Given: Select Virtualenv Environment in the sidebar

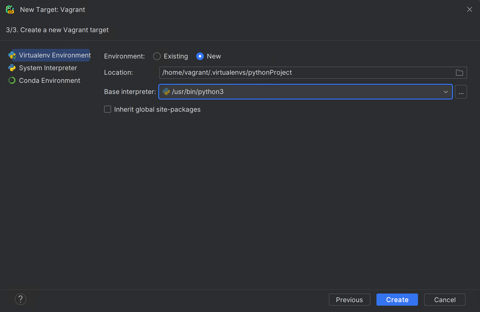Looking at the screenshot, I should [54, 55].
